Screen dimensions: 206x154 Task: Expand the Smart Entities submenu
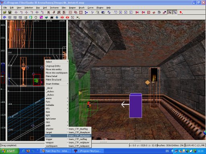tap(57, 84)
